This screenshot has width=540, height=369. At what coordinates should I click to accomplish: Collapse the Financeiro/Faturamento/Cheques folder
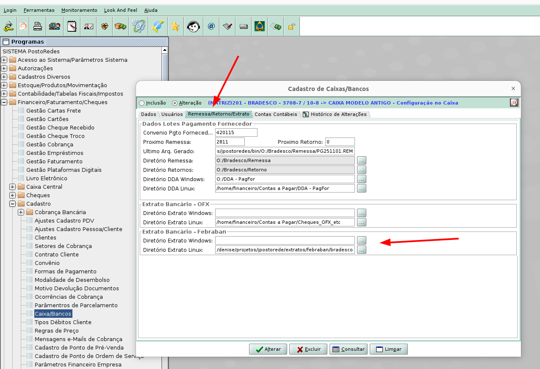tap(4, 102)
